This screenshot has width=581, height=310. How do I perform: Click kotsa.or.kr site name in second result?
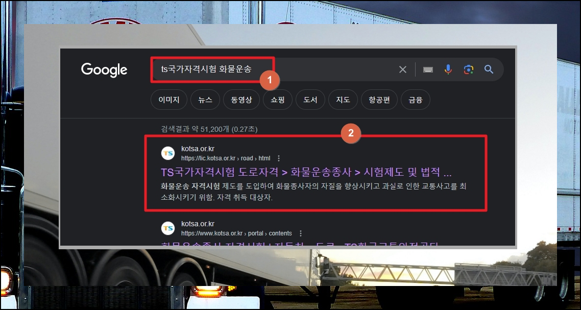click(x=198, y=224)
